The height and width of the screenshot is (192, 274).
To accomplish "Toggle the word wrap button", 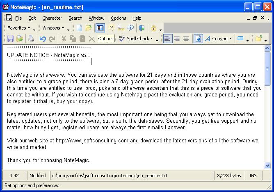I will (x=198, y=39).
